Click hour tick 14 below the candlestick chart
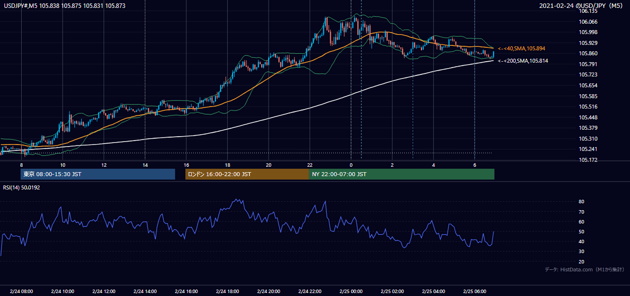Viewport: 630px width, 296px height. point(145,165)
